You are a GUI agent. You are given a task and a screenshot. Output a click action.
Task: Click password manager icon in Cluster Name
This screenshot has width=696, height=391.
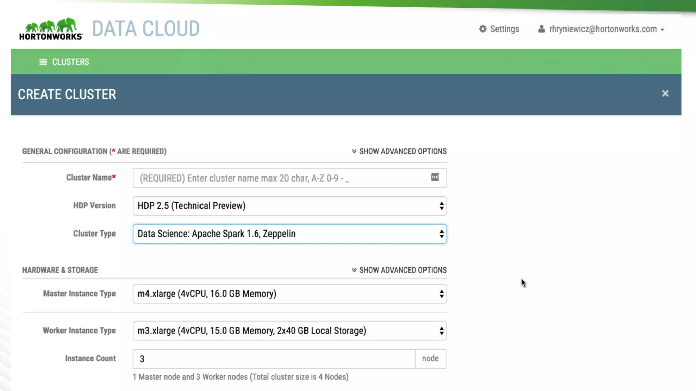[435, 177]
